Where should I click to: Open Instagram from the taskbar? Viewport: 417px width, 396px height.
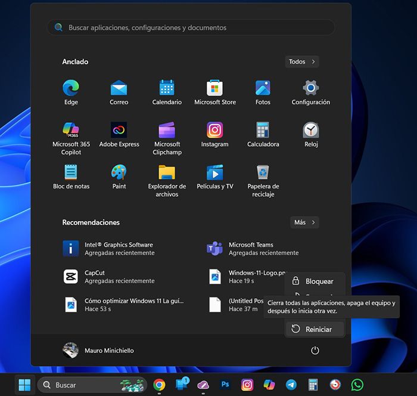[x=247, y=385]
